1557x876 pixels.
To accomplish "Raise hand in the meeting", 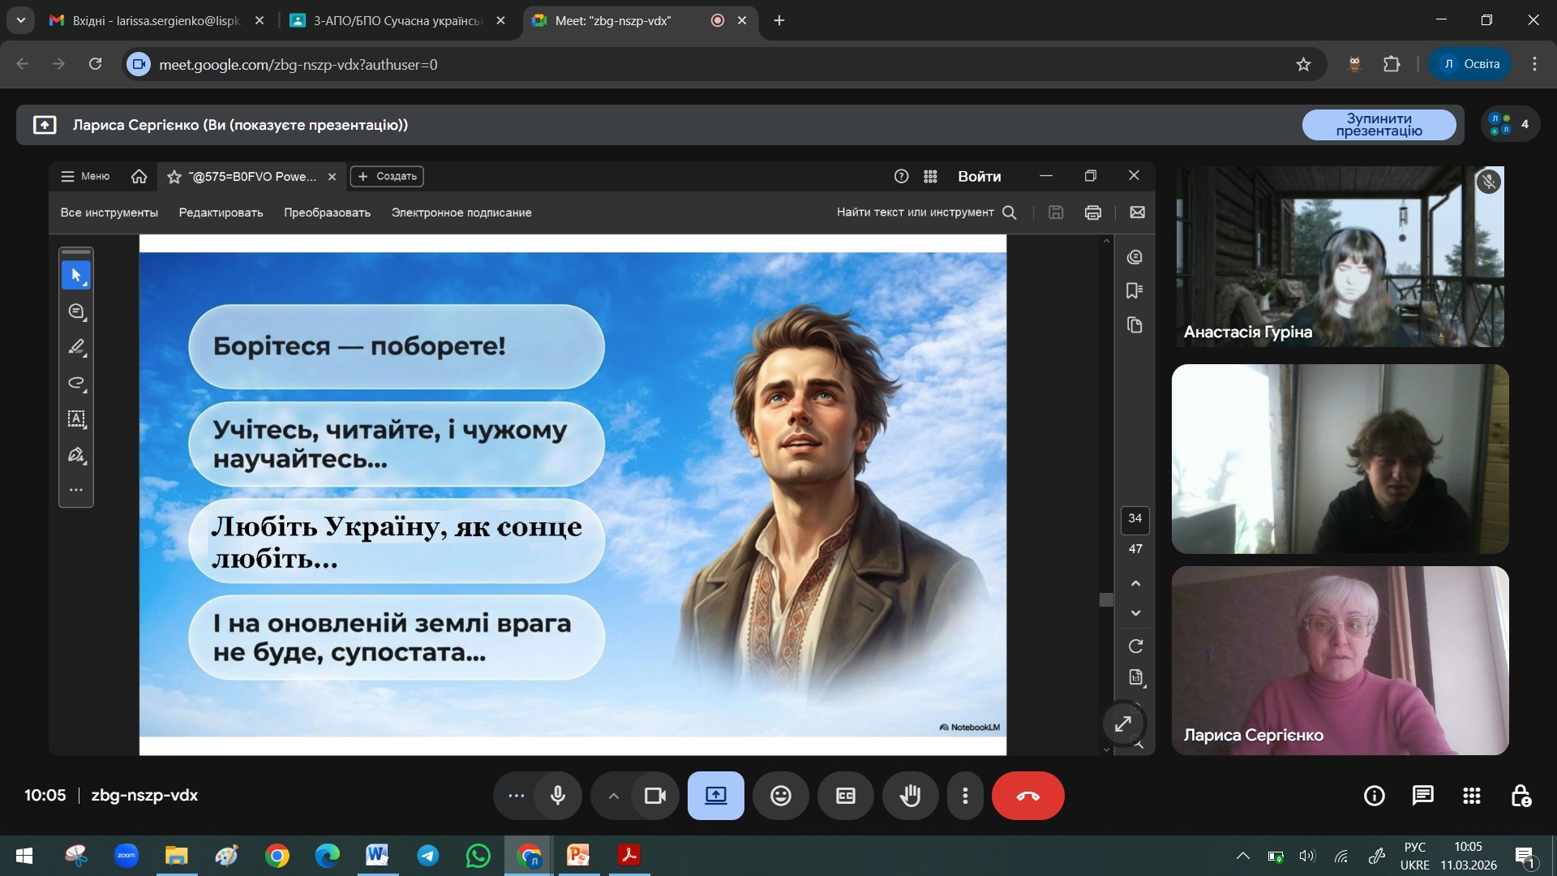I will tap(910, 796).
